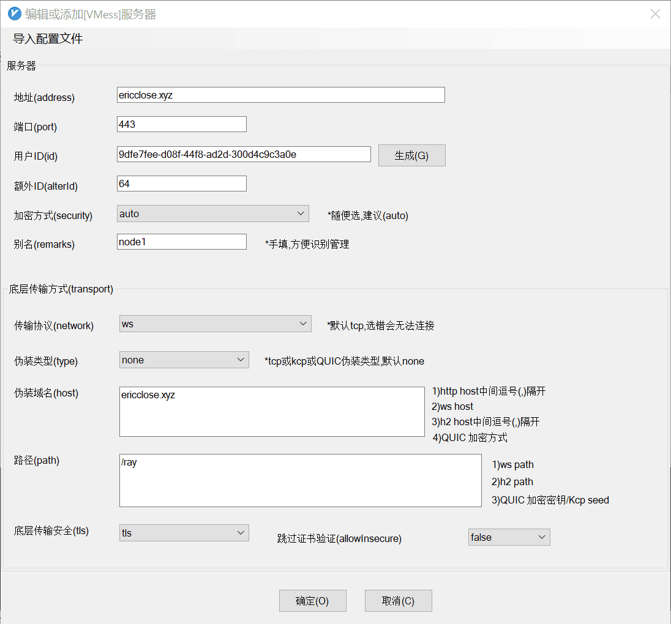The width and height of the screenshot is (671, 624).
Task: Click the hint about tcp/kcp/QUIC 伪装类型
Action: 345,362
